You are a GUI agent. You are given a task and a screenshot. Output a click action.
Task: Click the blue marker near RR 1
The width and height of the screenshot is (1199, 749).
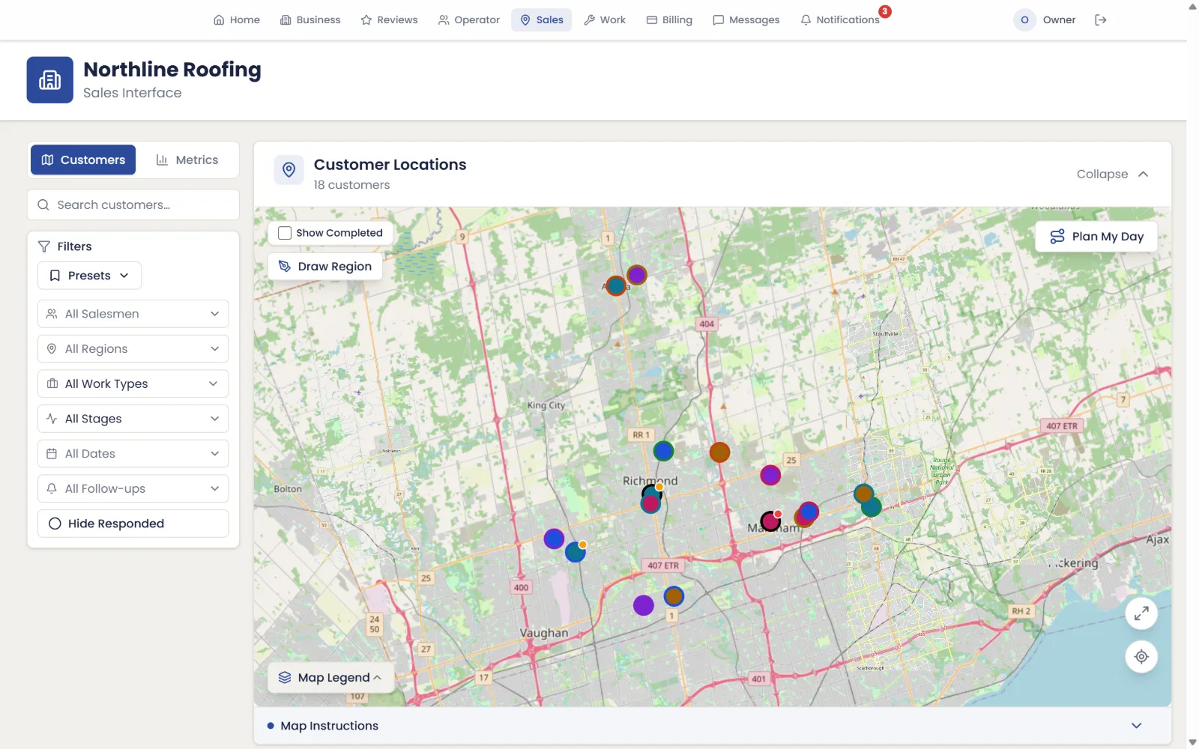[663, 451]
